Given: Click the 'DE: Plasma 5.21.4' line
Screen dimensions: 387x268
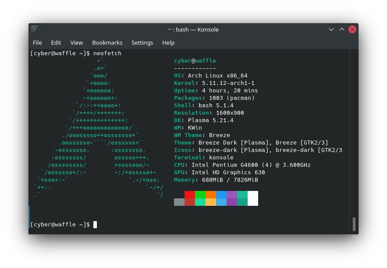Looking at the screenshot, I should (x=204, y=120).
